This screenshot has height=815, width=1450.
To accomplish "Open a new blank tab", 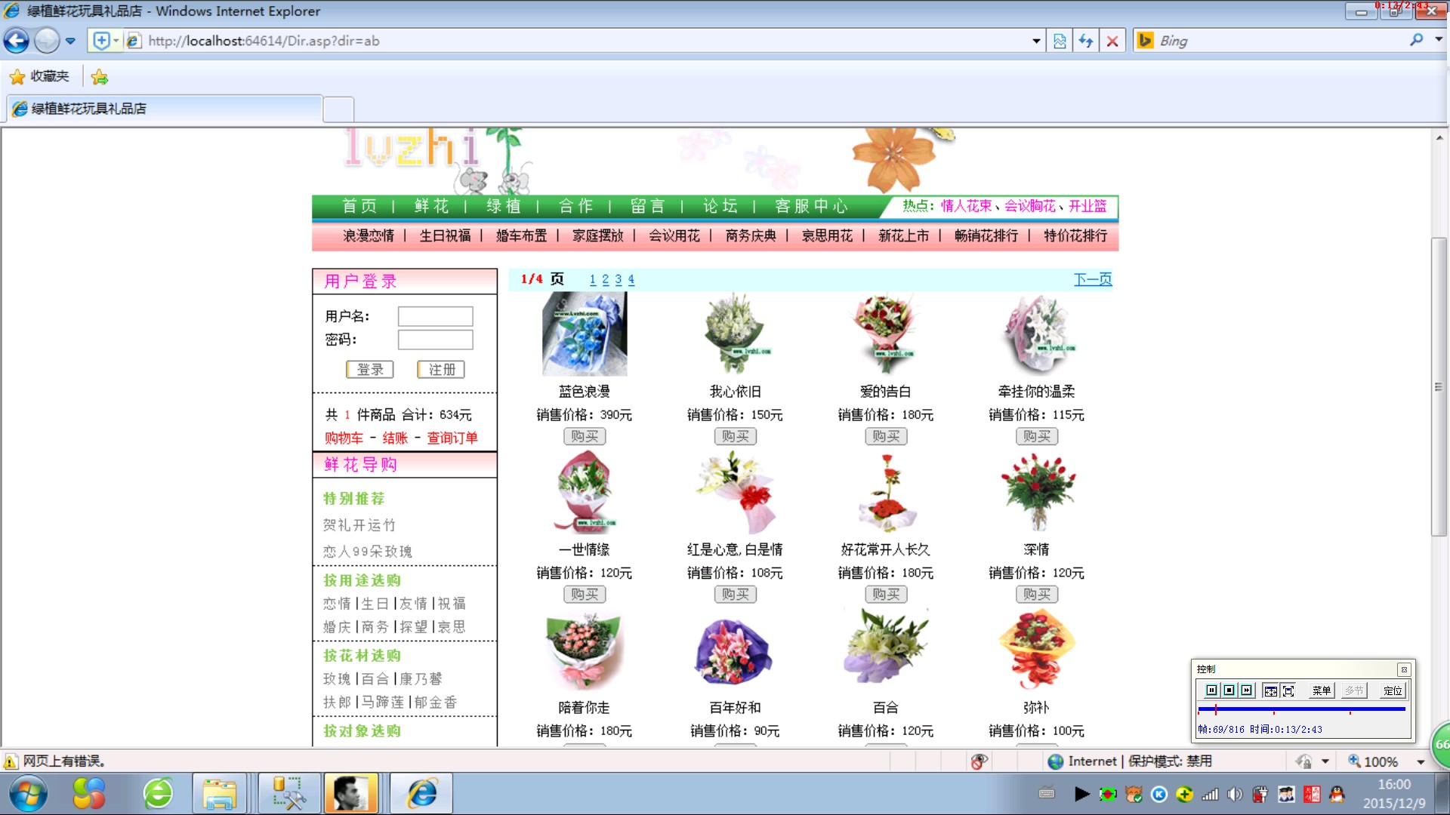I will tap(338, 109).
